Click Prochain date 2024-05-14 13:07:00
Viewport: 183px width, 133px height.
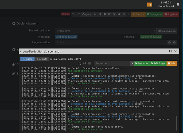[151, 37]
